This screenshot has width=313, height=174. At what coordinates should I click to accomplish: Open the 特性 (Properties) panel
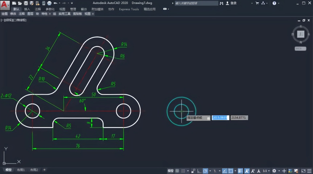(x=44, y=14)
